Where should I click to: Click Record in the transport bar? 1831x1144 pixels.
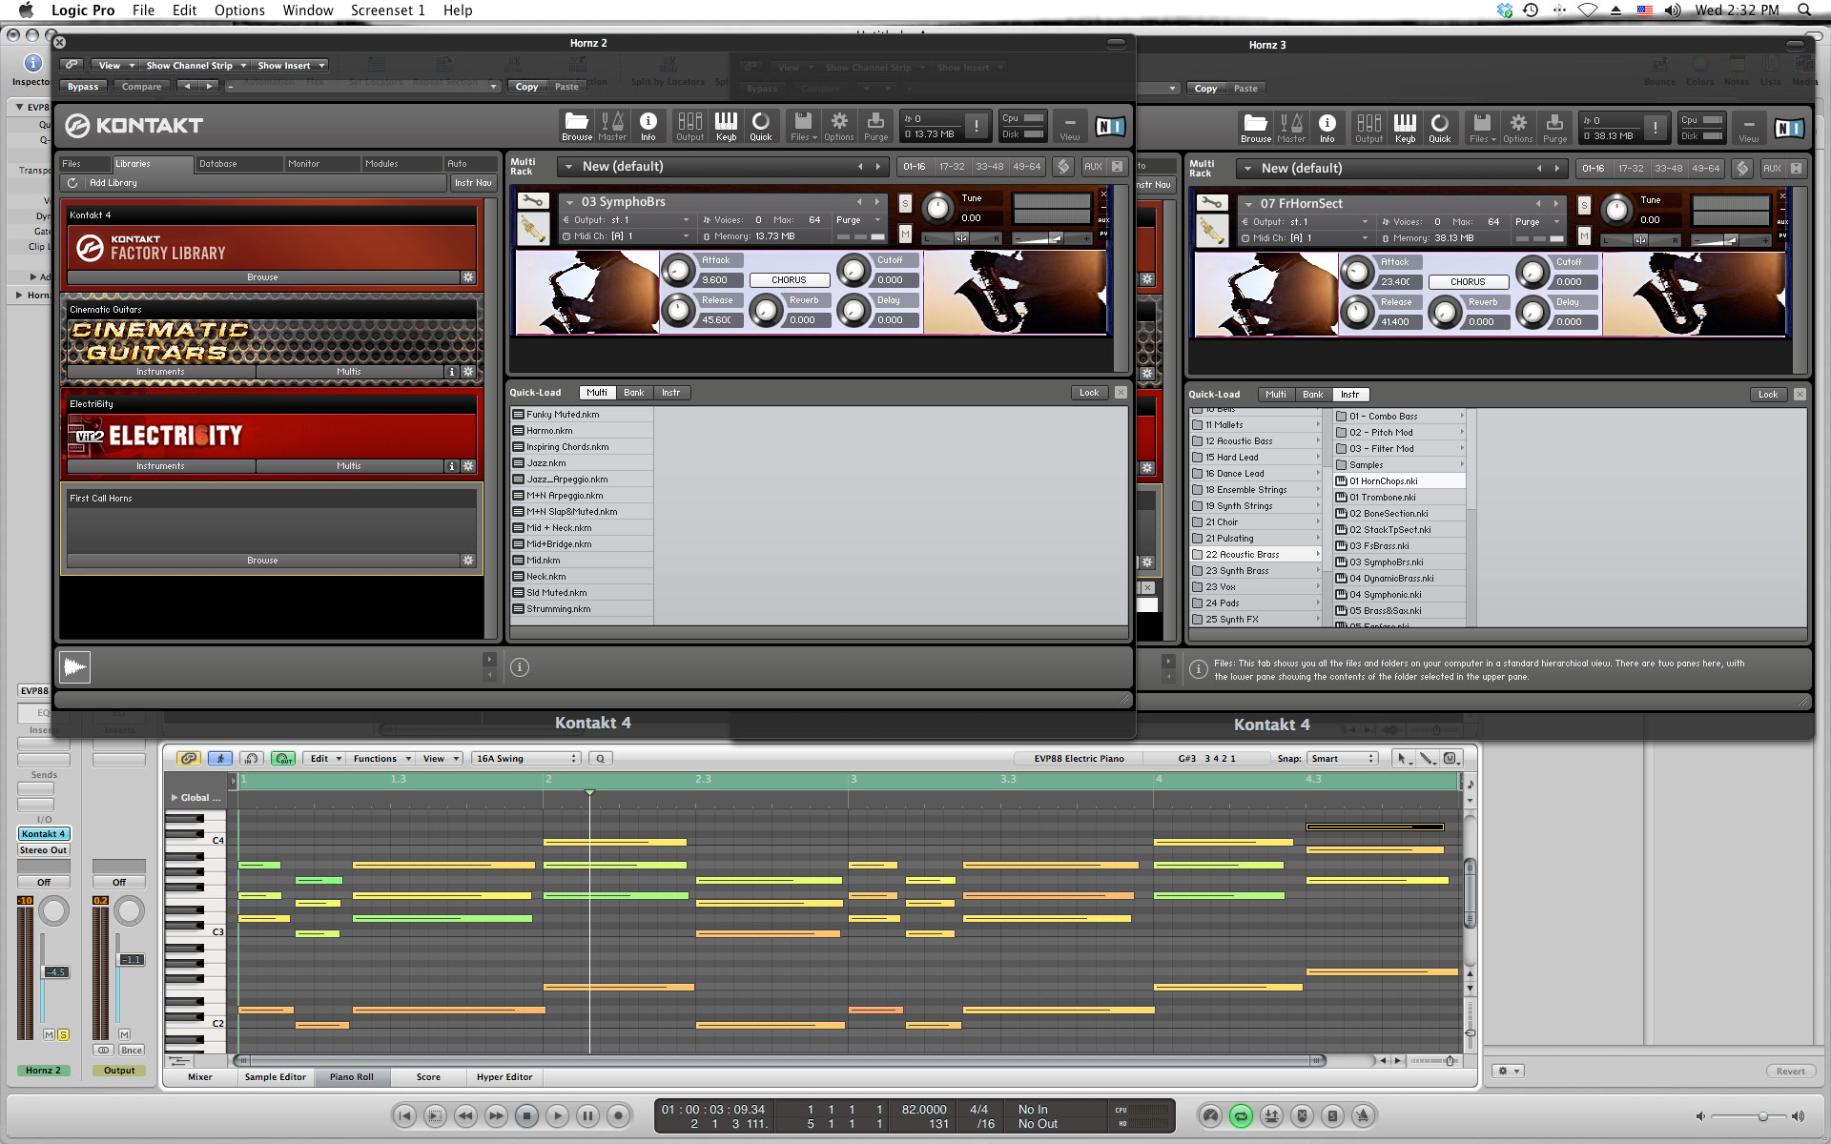[618, 1115]
